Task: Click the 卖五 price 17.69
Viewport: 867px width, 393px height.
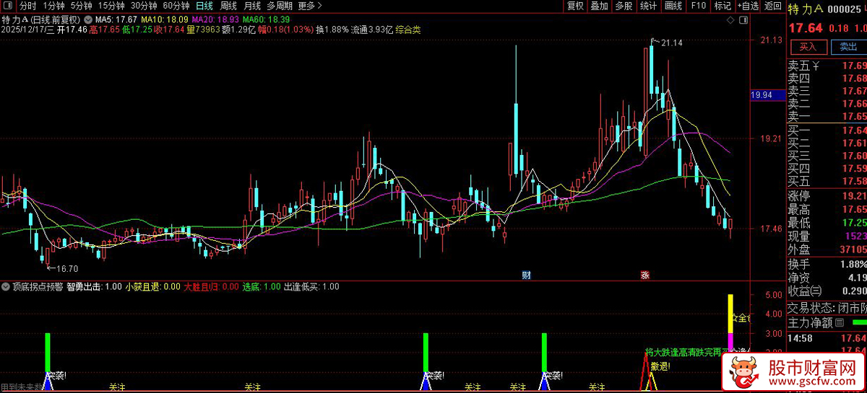Action: (855, 66)
